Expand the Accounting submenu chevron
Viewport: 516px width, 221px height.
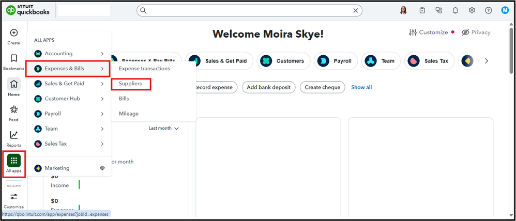102,54
